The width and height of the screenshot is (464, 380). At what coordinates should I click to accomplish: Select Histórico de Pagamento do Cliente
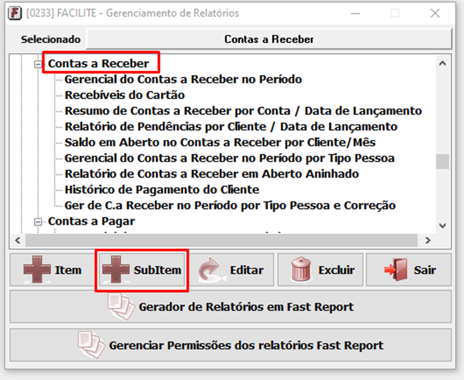[x=162, y=189]
